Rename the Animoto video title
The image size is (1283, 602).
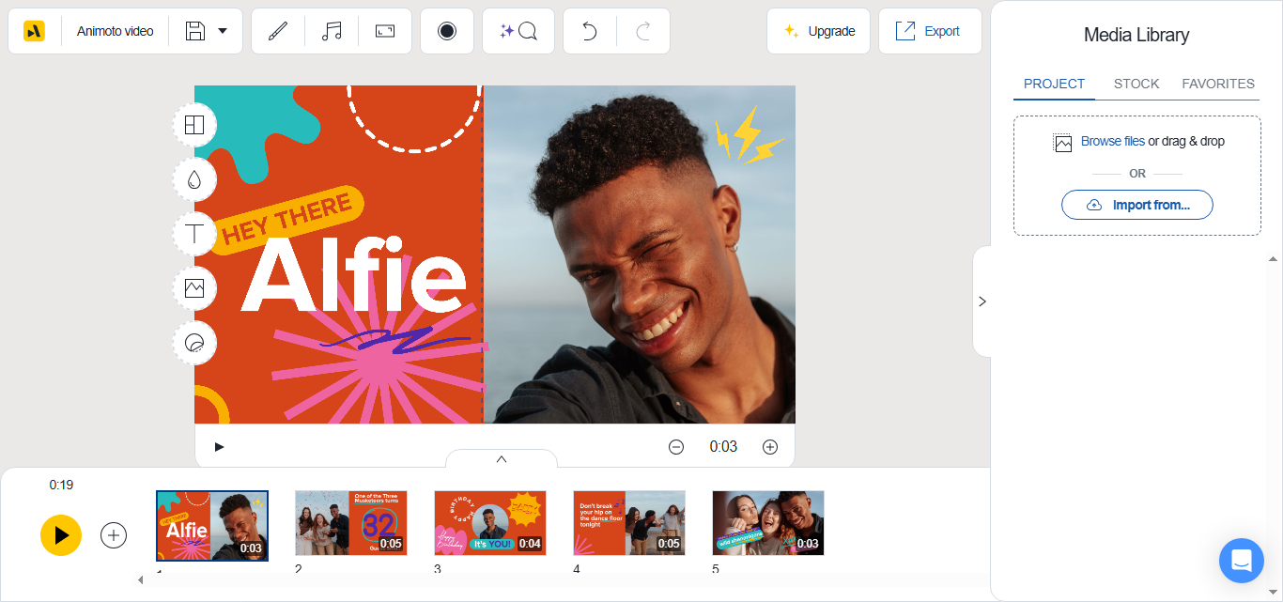[116, 31]
